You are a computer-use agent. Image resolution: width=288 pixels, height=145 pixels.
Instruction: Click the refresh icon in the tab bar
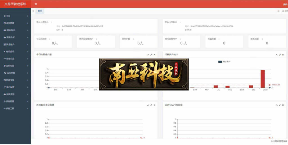pos(283,11)
